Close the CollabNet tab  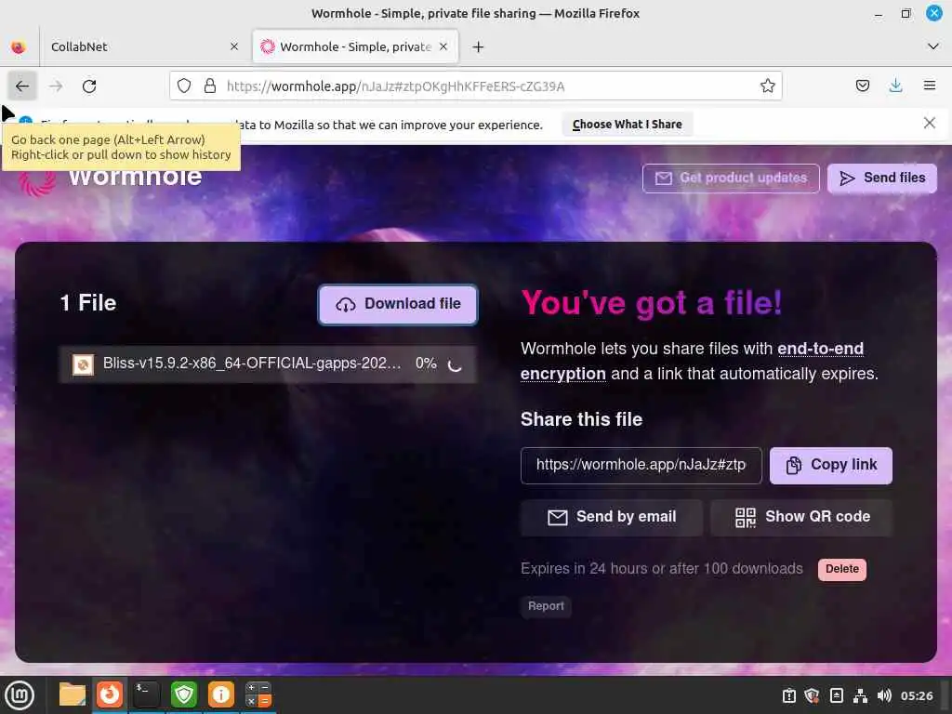point(234,46)
